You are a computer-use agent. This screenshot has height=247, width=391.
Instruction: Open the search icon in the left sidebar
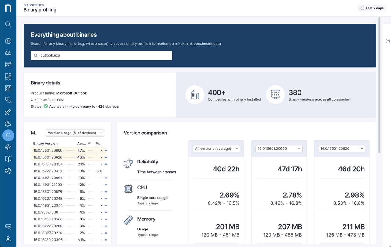click(8, 24)
